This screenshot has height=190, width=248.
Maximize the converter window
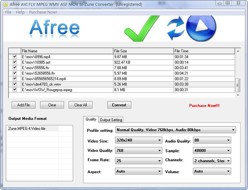coord(227,3)
